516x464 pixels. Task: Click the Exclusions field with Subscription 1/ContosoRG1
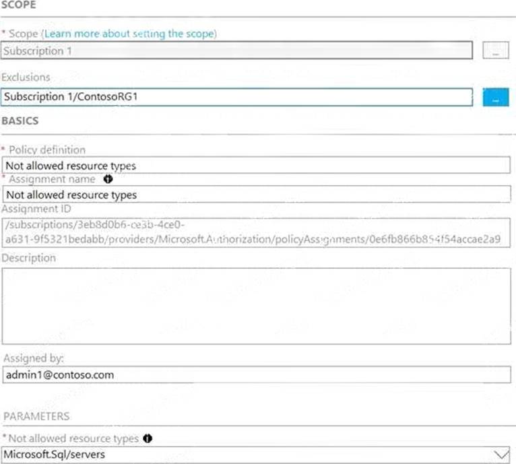coord(236,97)
